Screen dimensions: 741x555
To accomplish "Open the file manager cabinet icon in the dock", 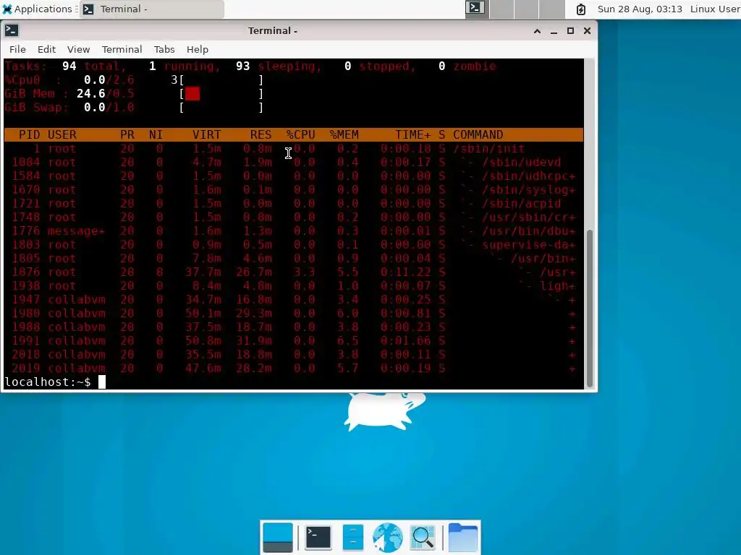I will (353, 538).
